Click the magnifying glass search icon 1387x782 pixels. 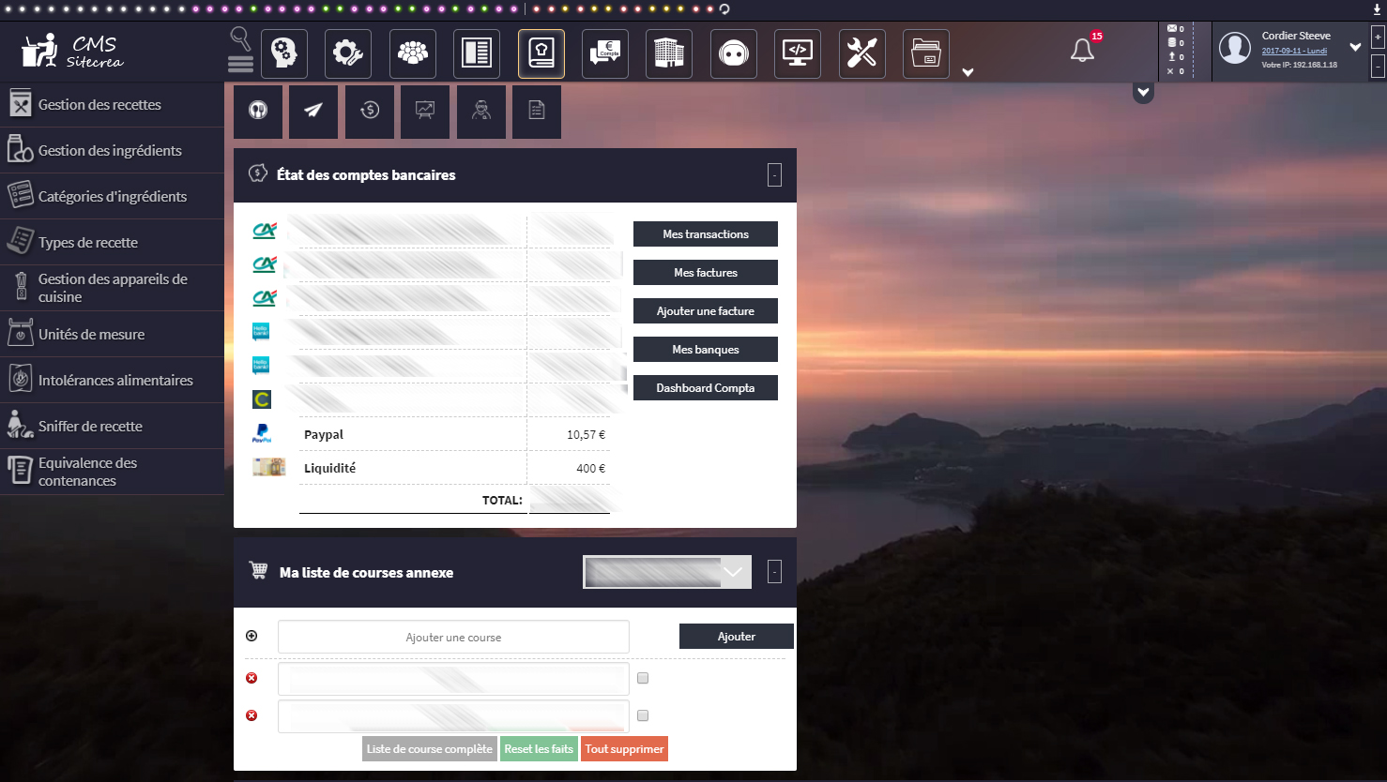[x=240, y=38]
